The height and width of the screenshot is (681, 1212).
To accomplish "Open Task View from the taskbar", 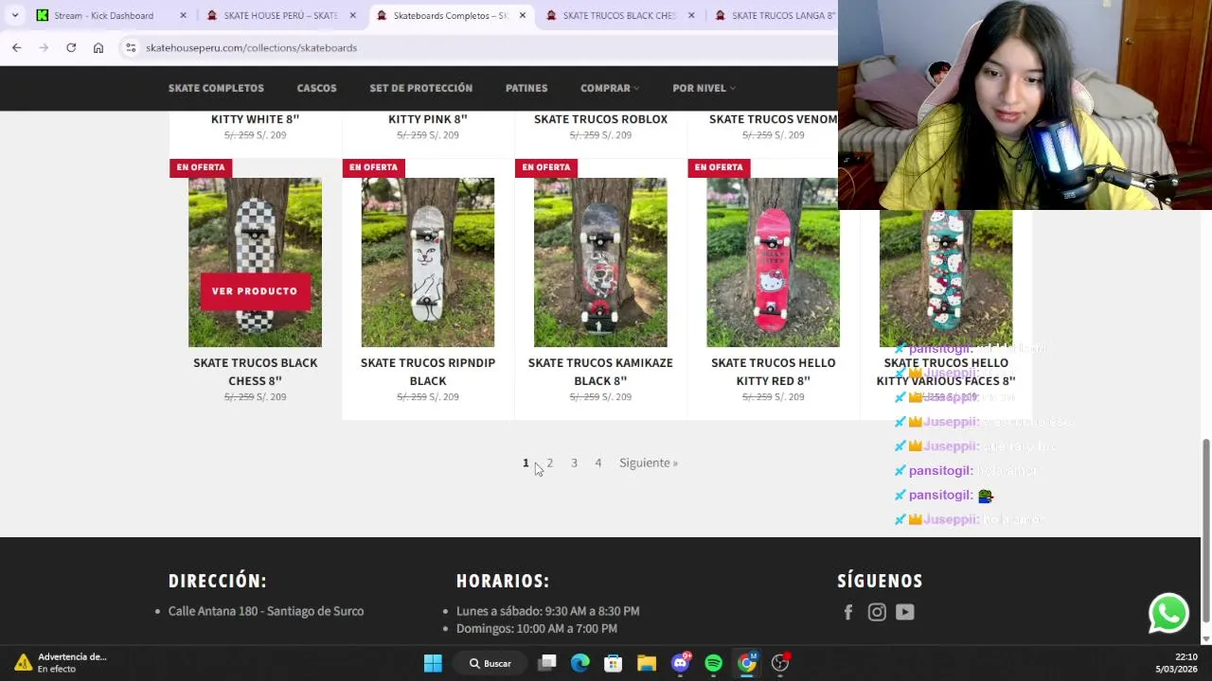I will click(547, 663).
